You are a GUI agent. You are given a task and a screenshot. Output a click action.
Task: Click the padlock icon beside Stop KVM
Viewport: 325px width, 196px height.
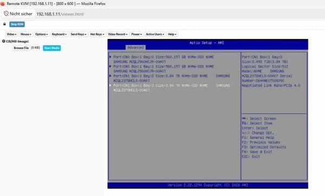[4, 24]
